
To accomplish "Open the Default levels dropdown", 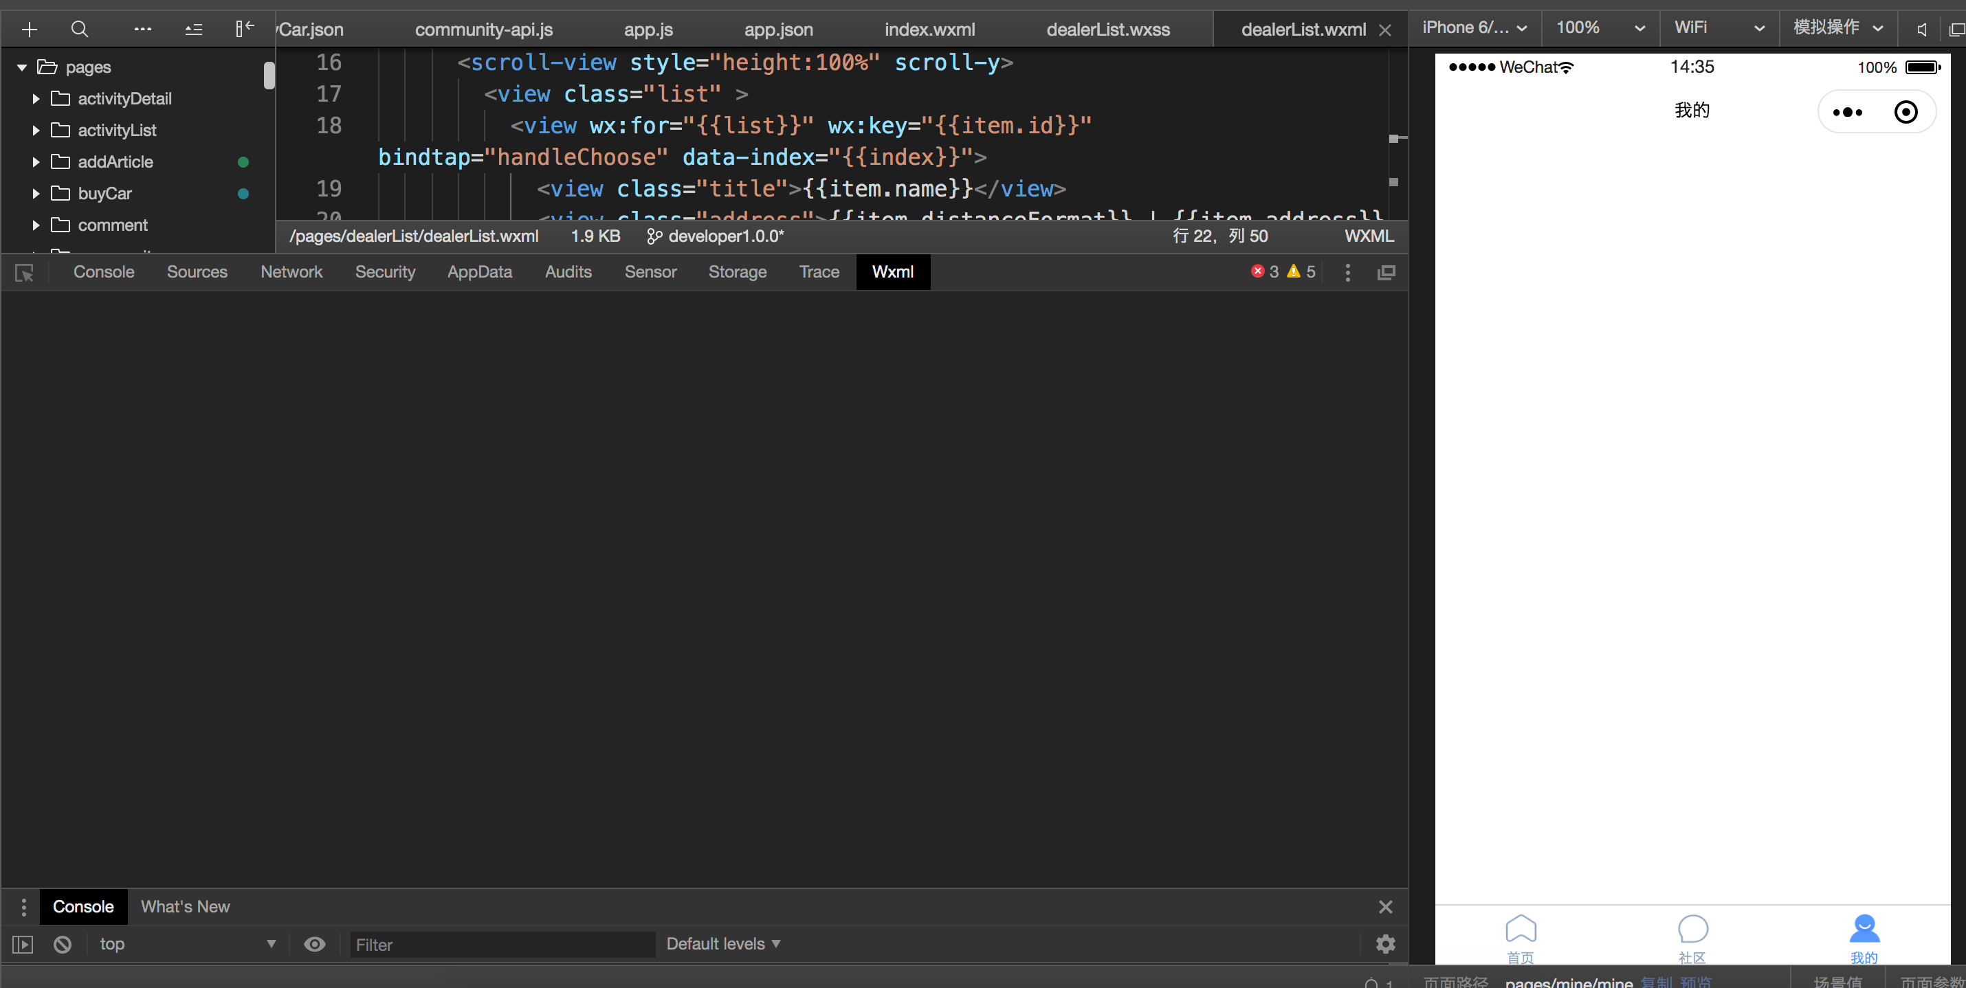I will 722,944.
